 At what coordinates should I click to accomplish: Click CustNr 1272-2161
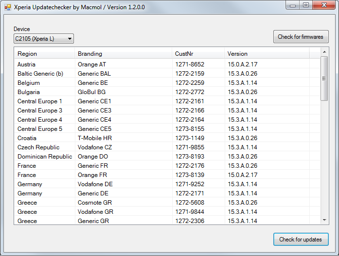click(x=190, y=101)
